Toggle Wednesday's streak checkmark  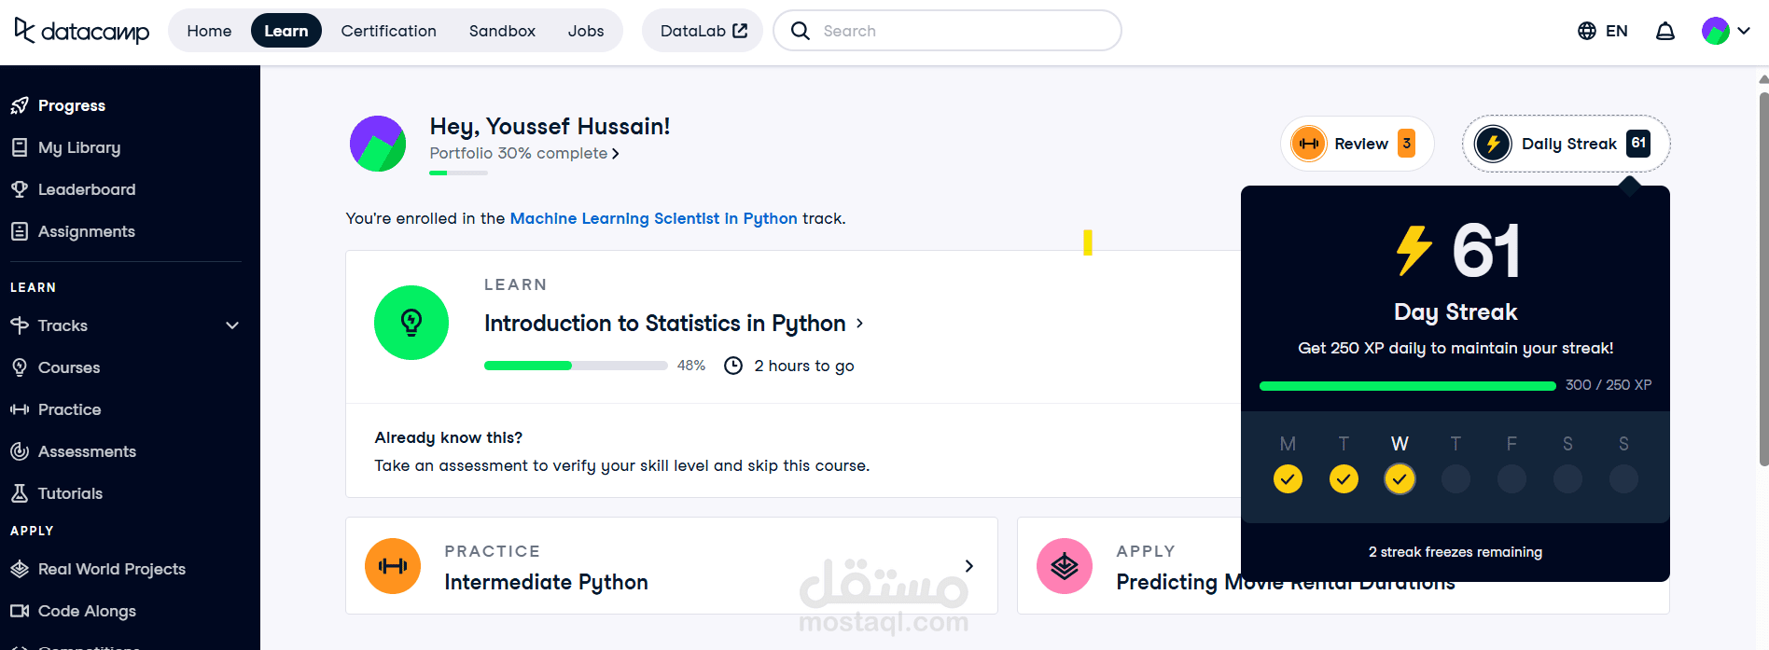click(1400, 478)
